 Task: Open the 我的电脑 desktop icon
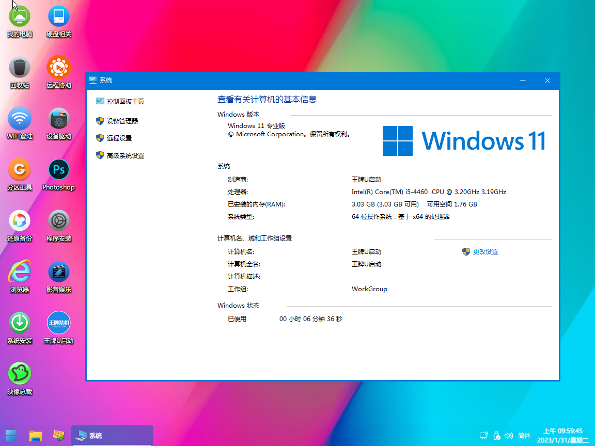(x=20, y=22)
